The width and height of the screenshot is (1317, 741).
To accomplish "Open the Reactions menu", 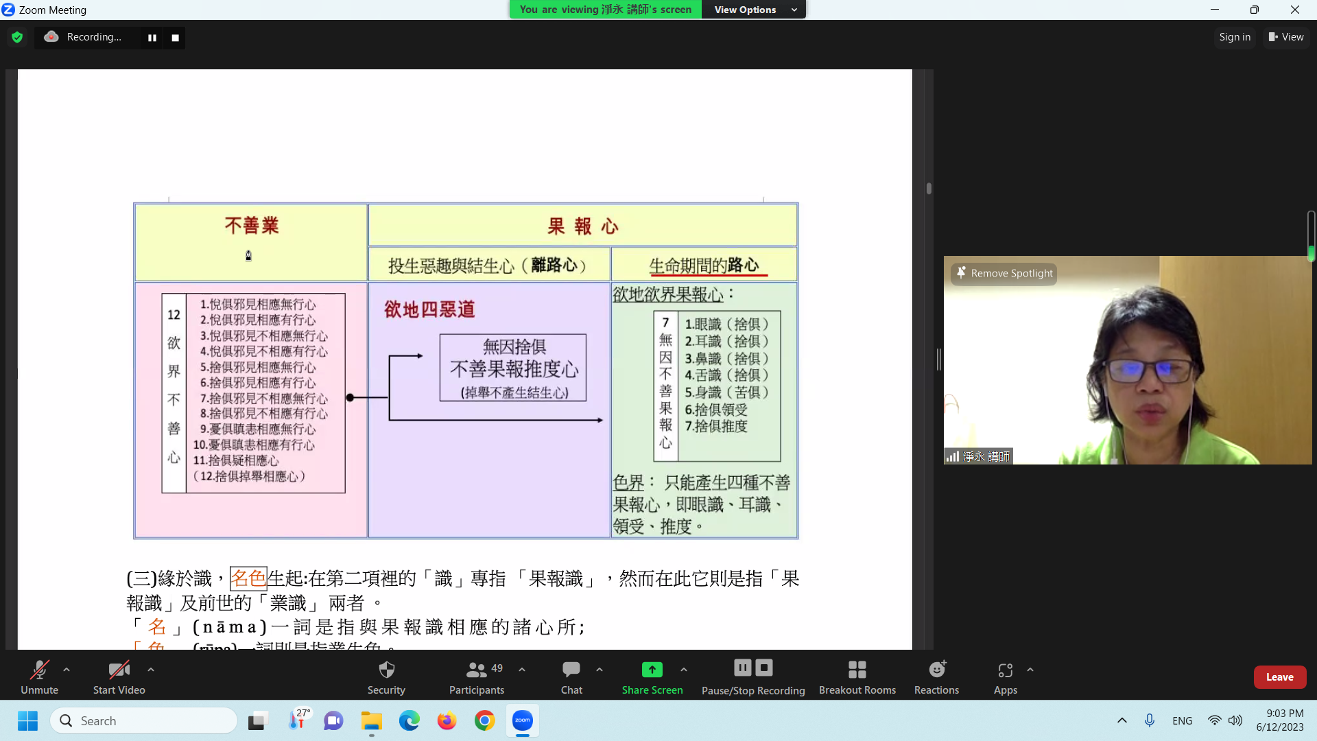I will 936,670.
